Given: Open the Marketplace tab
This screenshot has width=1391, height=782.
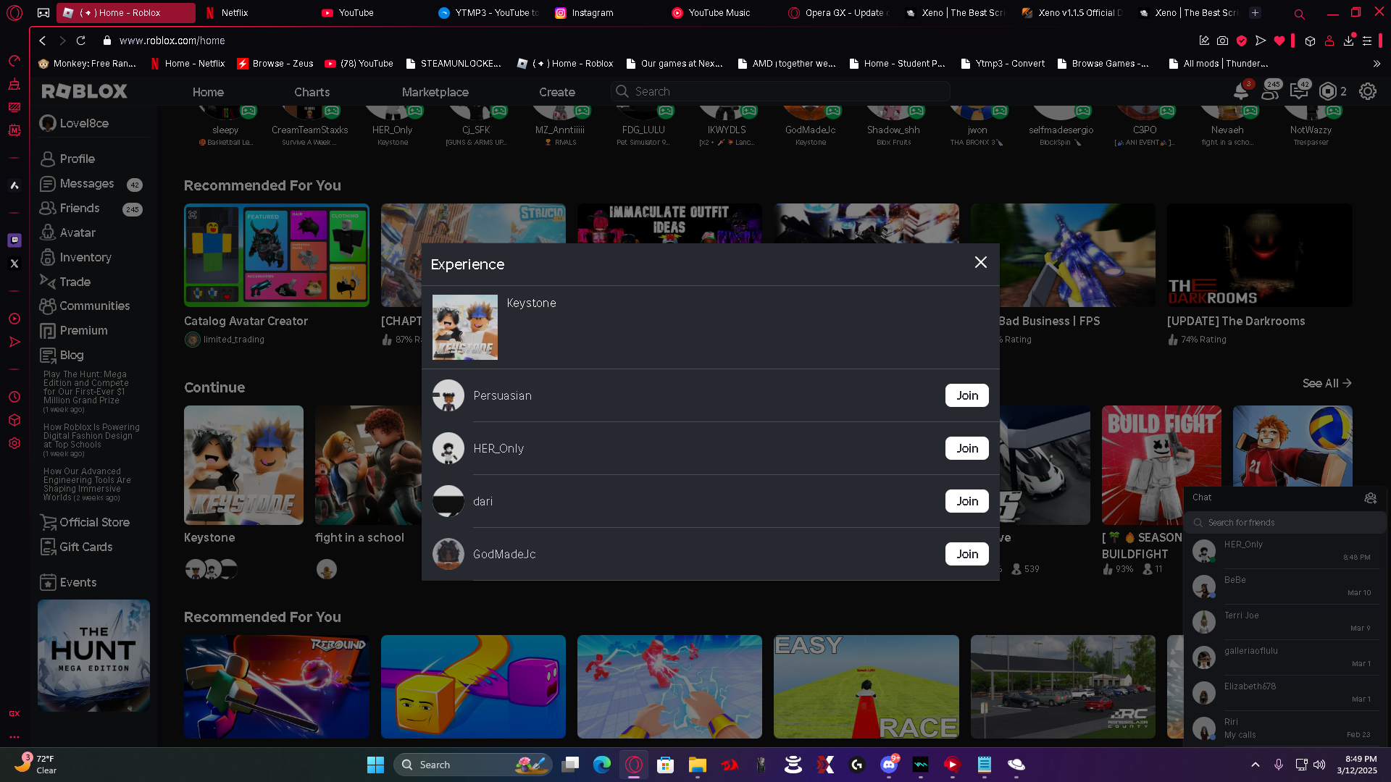Looking at the screenshot, I should point(435,92).
